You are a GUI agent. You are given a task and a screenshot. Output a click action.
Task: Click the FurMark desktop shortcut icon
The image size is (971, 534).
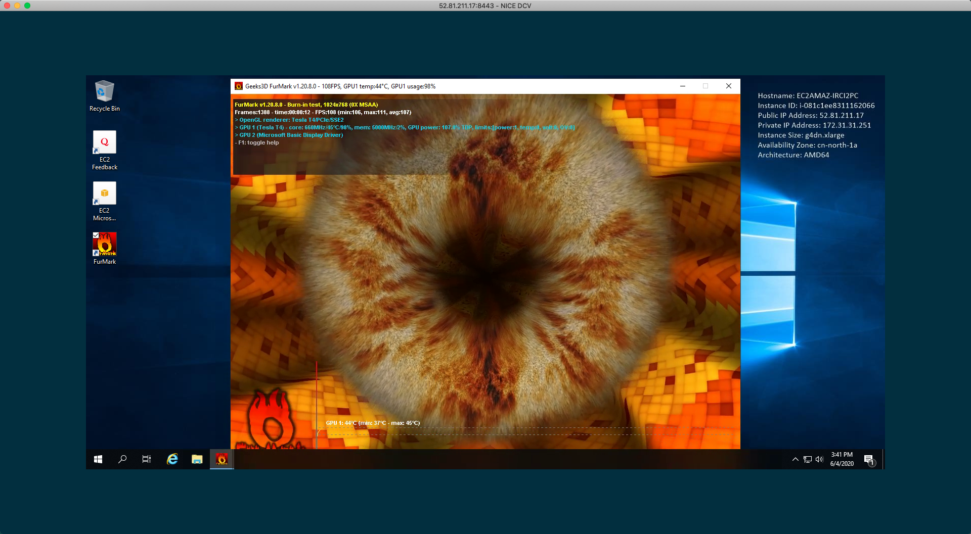click(105, 245)
